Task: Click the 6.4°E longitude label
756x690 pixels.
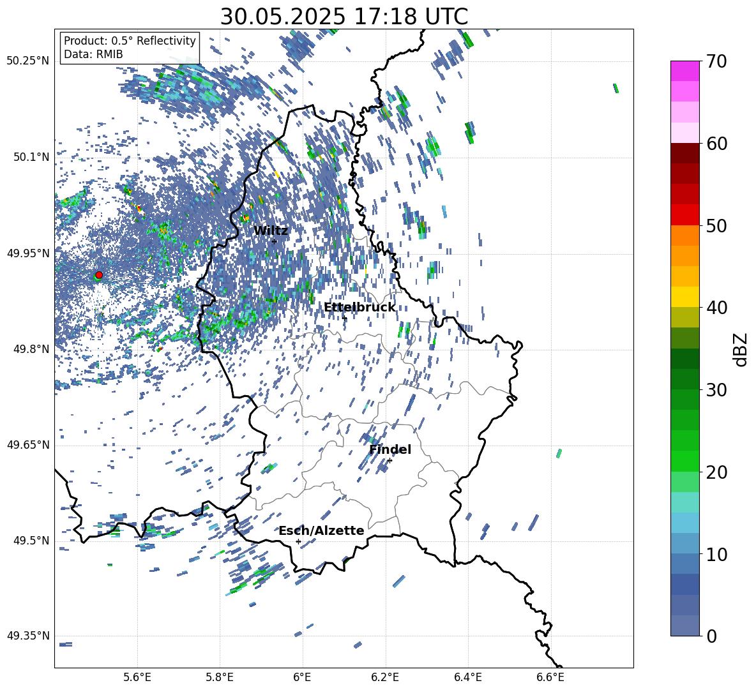Action: point(468,677)
